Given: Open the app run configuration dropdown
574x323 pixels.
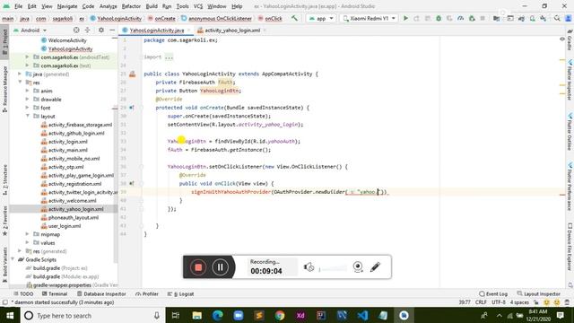Looking at the screenshot, I should tap(321, 18).
